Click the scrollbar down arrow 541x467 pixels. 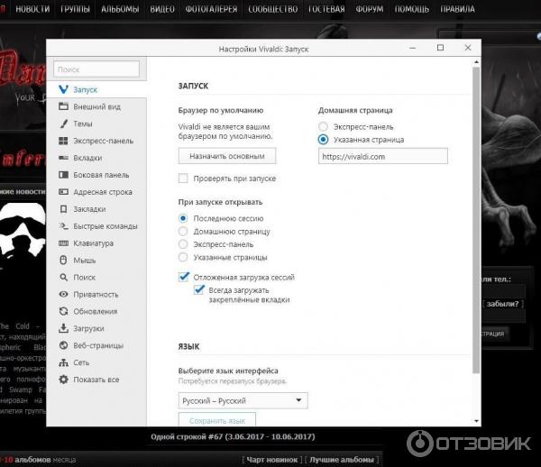[476, 421]
